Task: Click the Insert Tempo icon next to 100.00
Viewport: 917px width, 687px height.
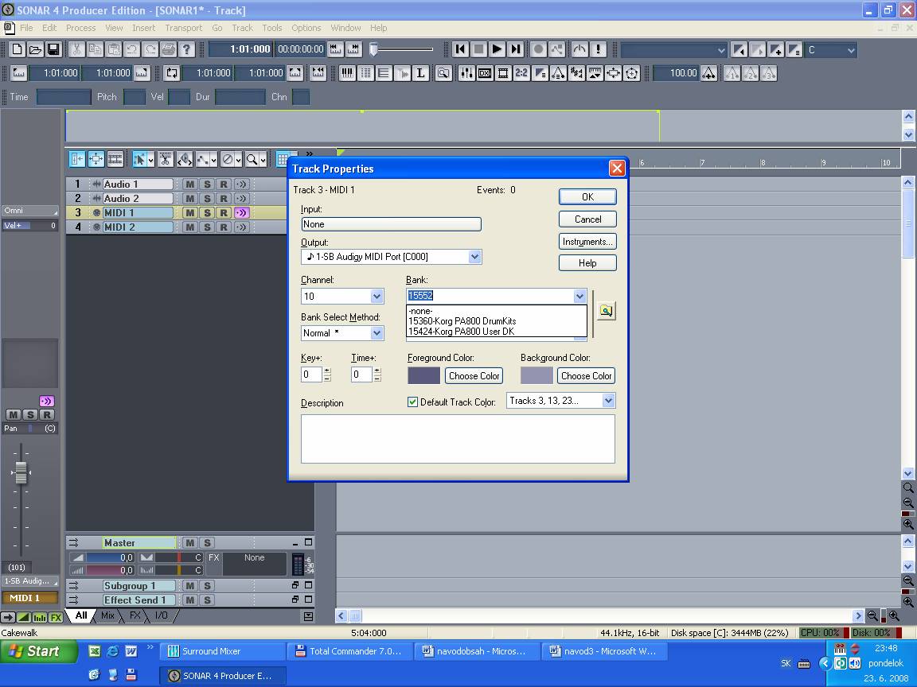Action: pyautogui.click(x=708, y=73)
